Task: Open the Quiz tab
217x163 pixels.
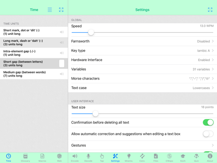Action: pyautogui.click(x=196, y=158)
